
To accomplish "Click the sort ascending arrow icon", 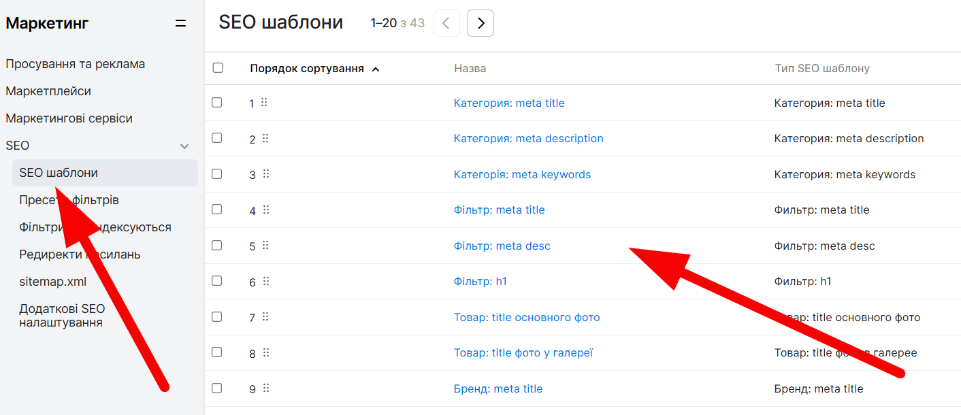I will click(x=376, y=69).
